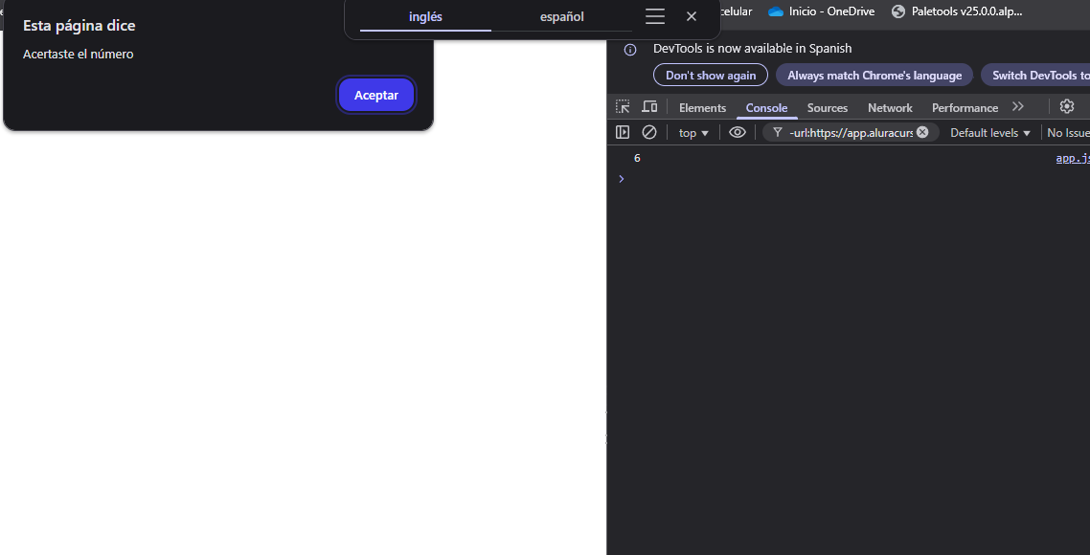Expand more DevTools tabs chevron
The height and width of the screenshot is (555, 1090).
tap(1018, 107)
